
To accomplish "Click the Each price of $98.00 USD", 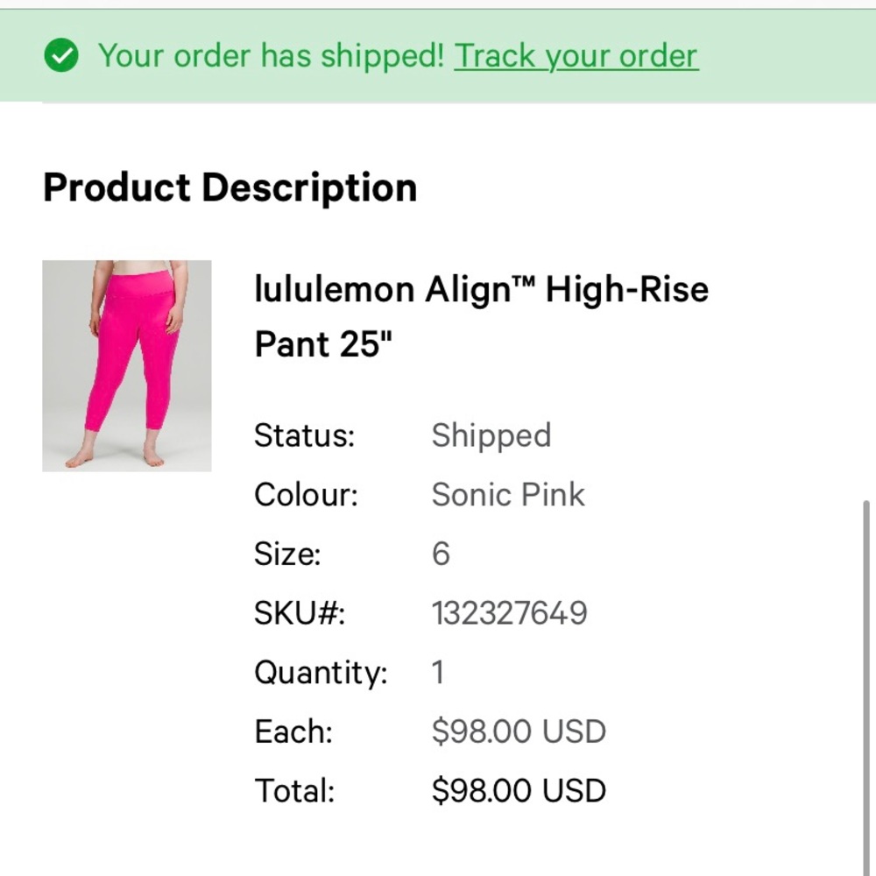I will (x=517, y=731).
